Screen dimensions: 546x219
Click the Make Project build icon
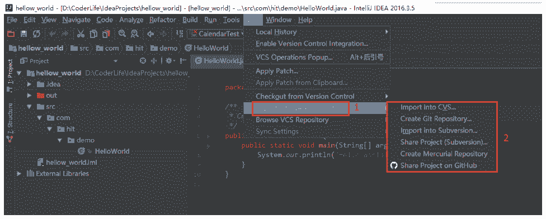tap(180, 34)
